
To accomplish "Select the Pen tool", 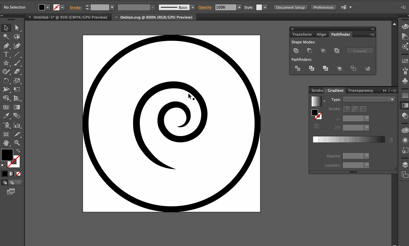I will 6,46.
